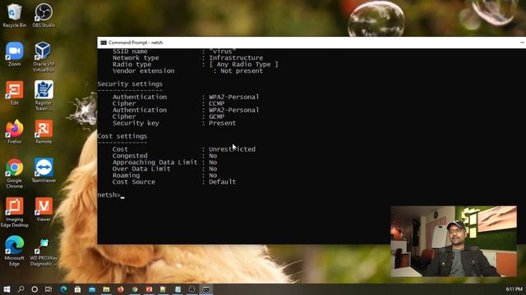Open the red PowerPoint-style taskbar app
526x295 pixels.
tap(149, 289)
